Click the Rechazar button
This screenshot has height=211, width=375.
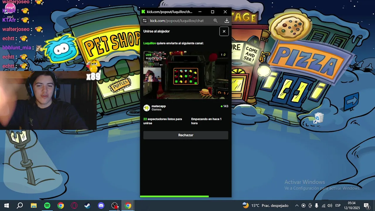(x=186, y=135)
